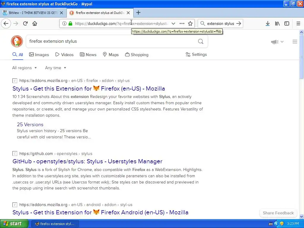Select the All results tab
This screenshot has height=228, width=304.
coord(18,55)
